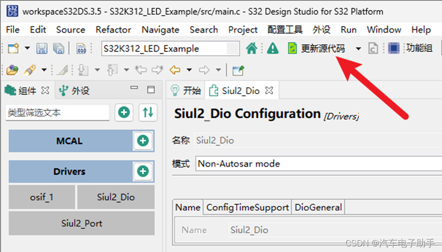The image size is (442, 252).
Task: Click the binary 010 build icon
Action: click(x=81, y=48)
